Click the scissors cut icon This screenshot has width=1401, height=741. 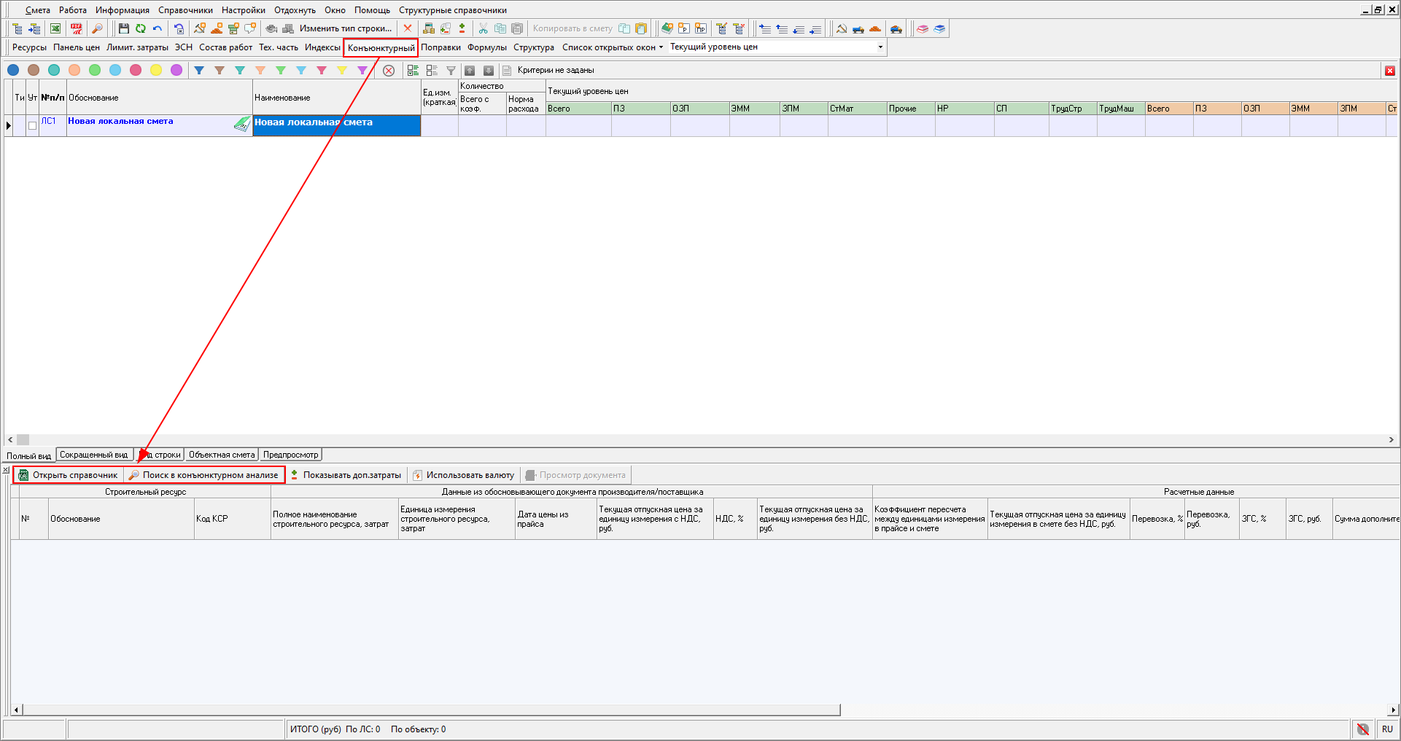483,28
